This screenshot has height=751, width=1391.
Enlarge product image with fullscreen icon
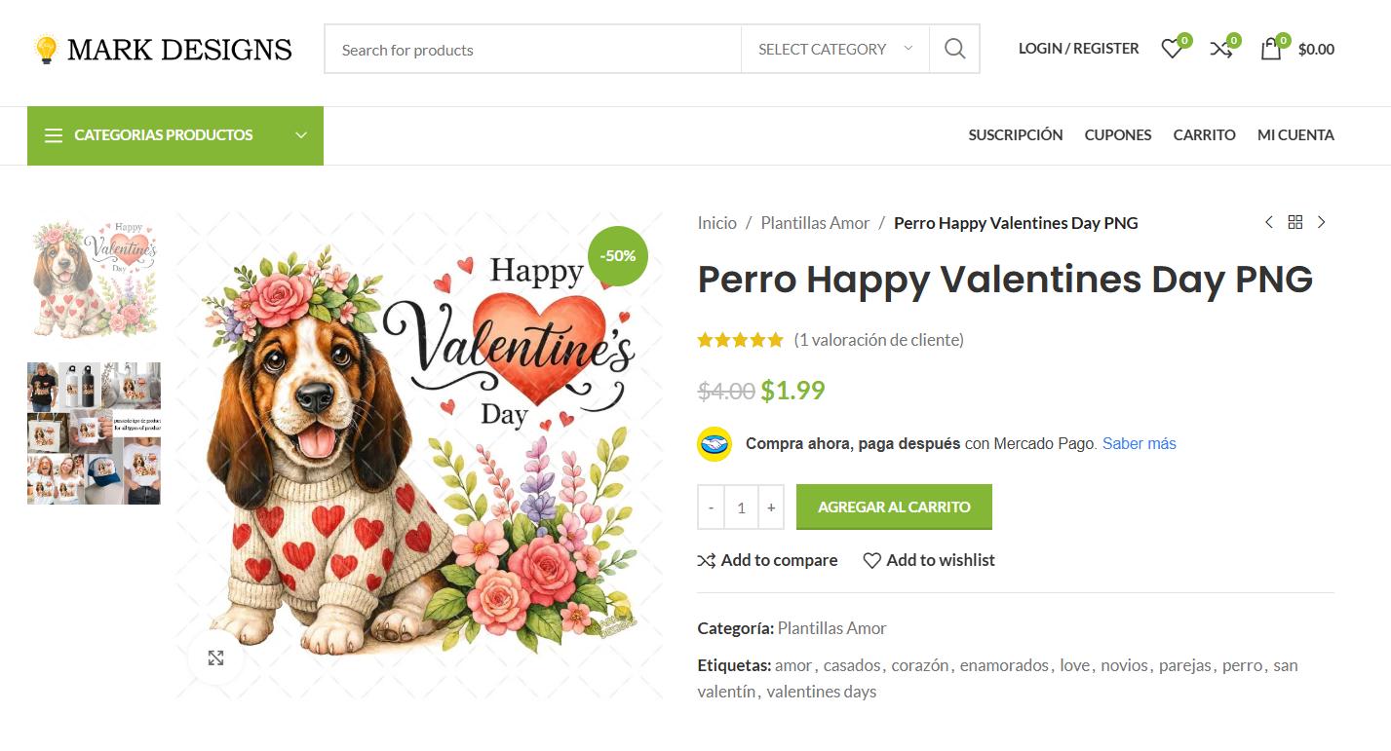[x=216, y=658]
